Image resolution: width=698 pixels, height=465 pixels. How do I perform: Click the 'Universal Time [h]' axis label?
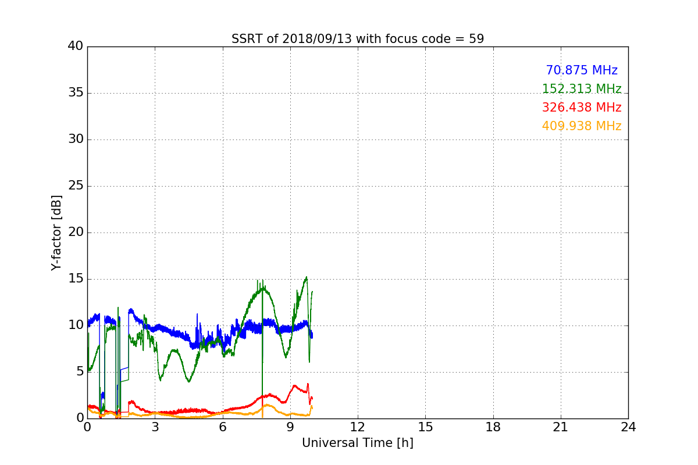[x=358, y=443]
